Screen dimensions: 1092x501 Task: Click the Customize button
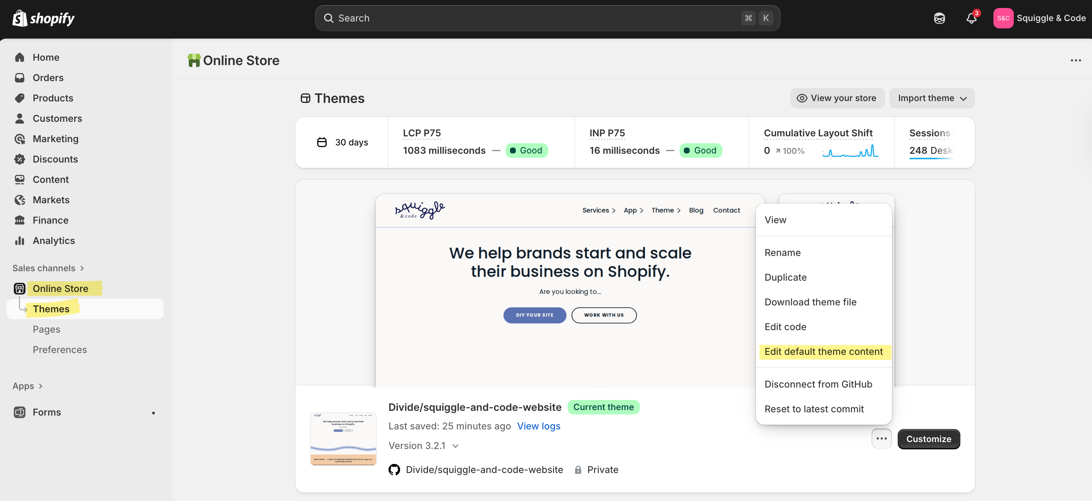click(928, 439)
